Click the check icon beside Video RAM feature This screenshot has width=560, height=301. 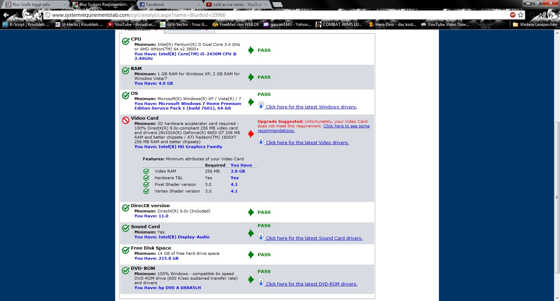point(146,171)
